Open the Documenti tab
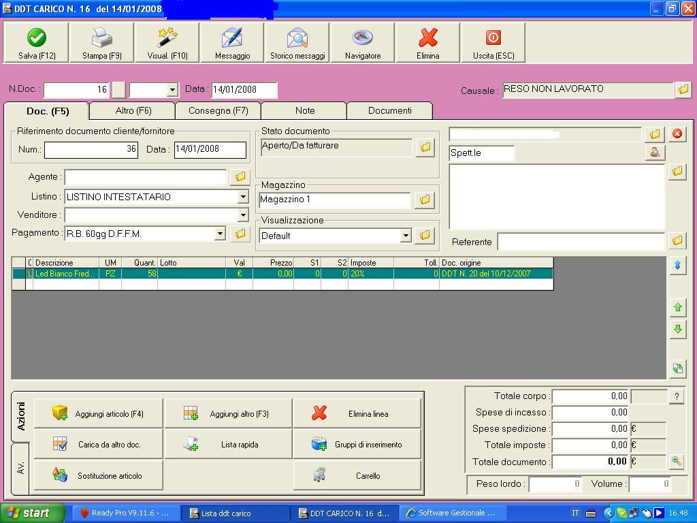 [x=390, y=111]
